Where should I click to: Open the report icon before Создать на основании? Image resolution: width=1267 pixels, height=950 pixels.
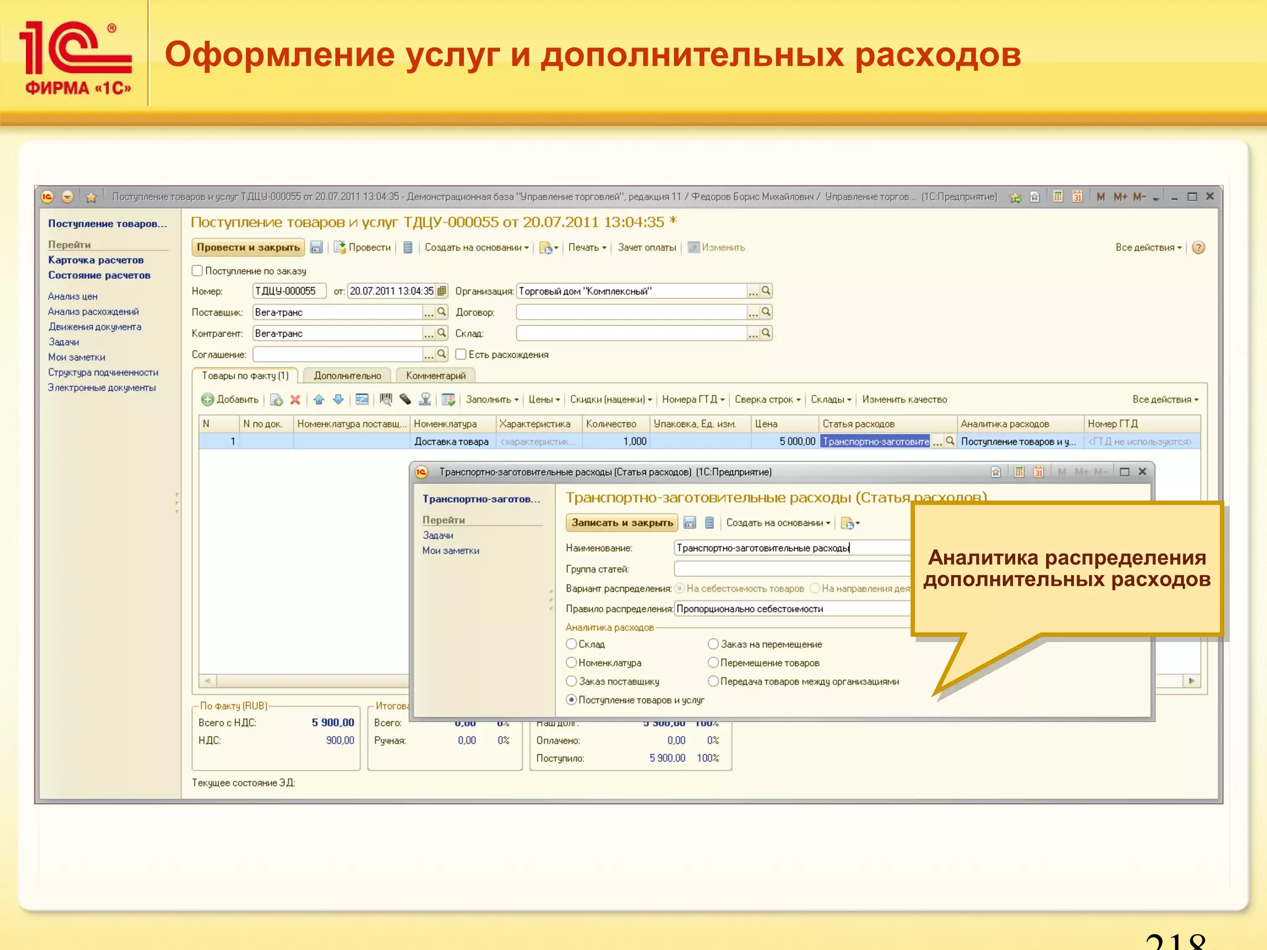(408, 247)
